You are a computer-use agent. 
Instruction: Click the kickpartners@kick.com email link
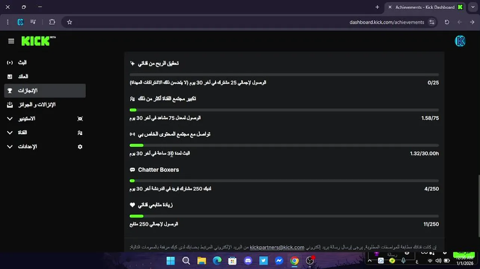277,247
